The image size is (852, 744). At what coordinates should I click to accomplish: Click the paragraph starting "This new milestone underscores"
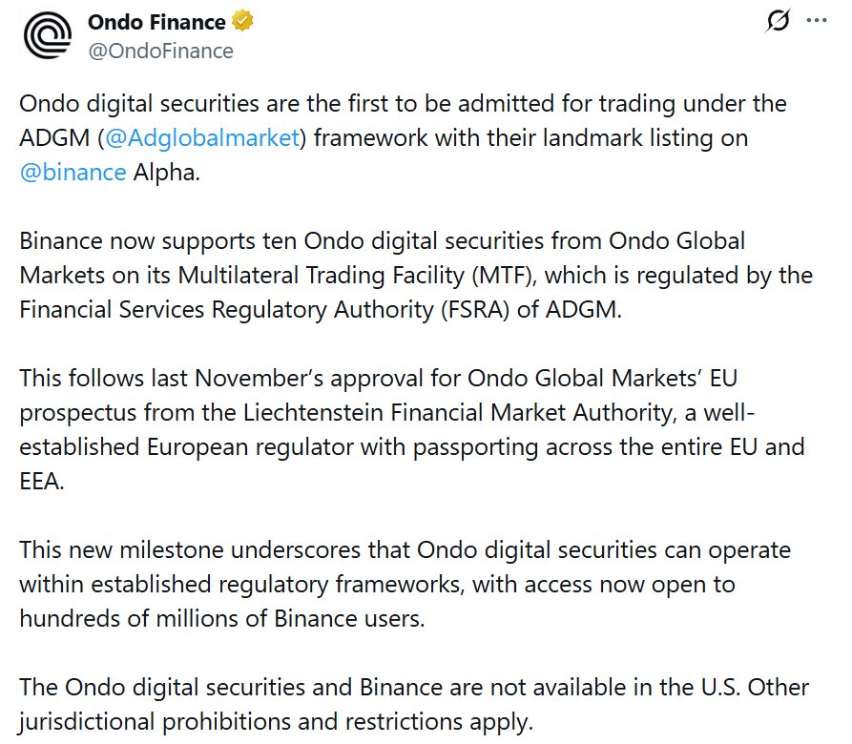pyautogui.click(x=401, y=550)
